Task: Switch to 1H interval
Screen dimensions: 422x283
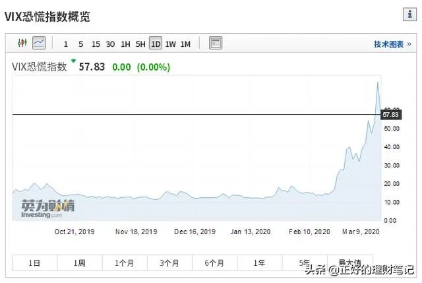Action: point(125,44)
